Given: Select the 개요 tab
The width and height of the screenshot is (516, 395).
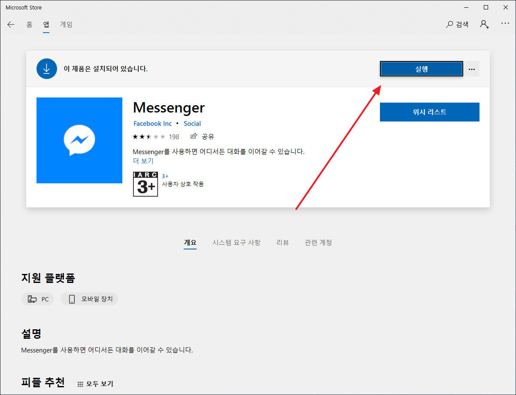Looking at the screenshot, I should point(190,243).
